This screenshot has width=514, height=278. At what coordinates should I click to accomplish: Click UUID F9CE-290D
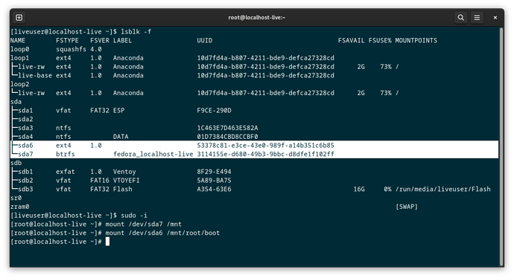pyautogui.click(x=214, y=110)
